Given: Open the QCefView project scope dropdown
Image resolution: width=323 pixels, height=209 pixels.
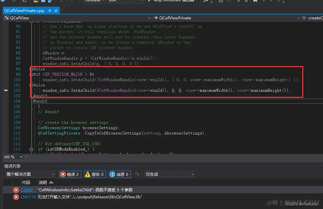Looking at the screenshot, I should point(149,18).
